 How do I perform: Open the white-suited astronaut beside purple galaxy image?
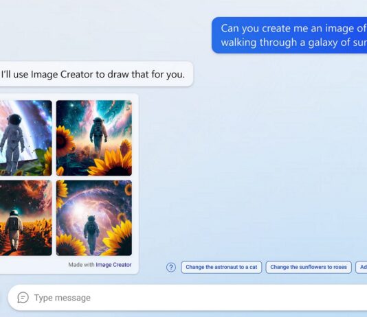coord(25,138)
